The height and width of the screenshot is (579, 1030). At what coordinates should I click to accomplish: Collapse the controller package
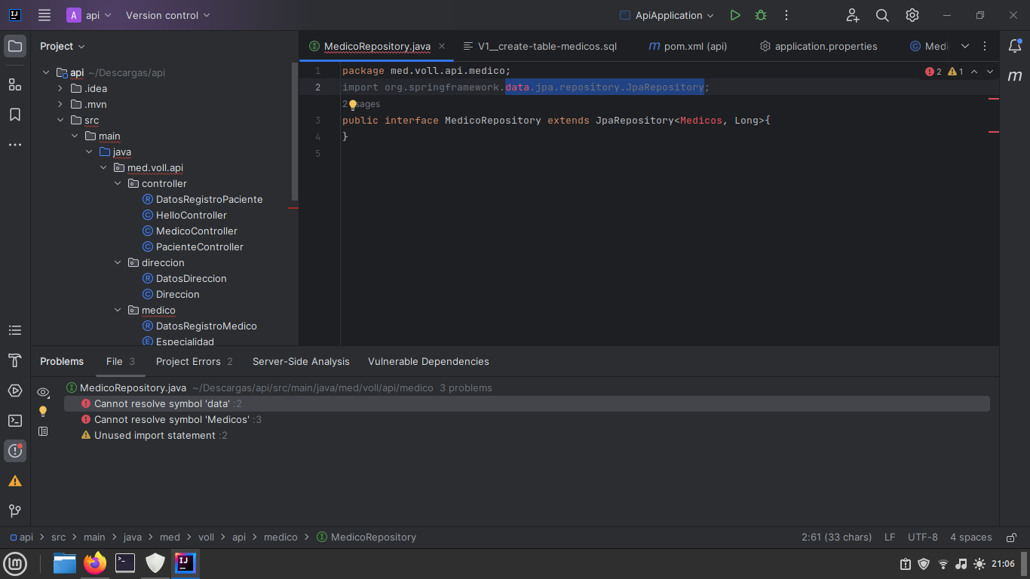(x=118, y=183)
